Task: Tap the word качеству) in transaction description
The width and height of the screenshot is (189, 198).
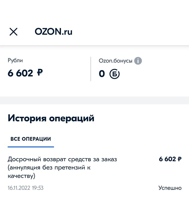Action: click(21, 176)
